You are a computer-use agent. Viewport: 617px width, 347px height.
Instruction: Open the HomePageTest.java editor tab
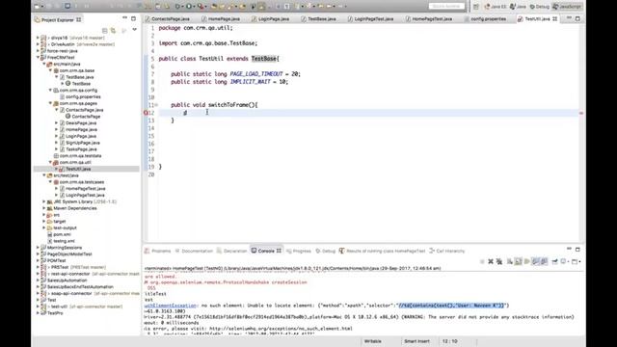pyautogui.click(x=429, y=19)
